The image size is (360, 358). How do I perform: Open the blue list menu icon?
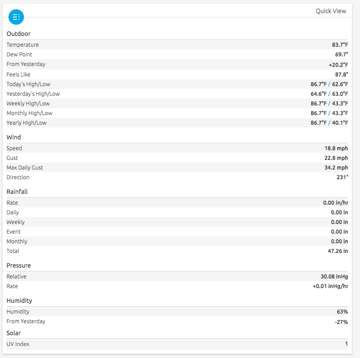click(x=16, y=17)
